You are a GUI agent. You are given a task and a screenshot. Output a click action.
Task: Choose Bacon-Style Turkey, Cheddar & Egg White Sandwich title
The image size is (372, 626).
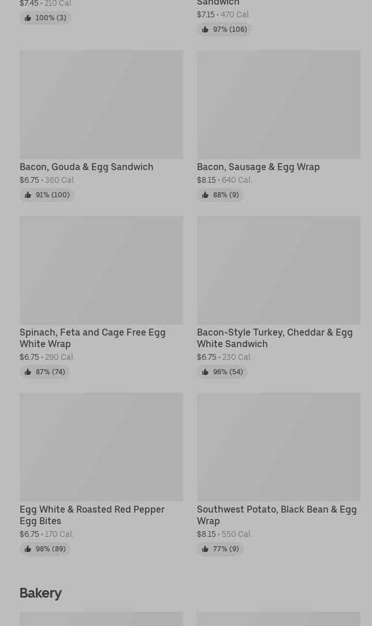[274, 338]
